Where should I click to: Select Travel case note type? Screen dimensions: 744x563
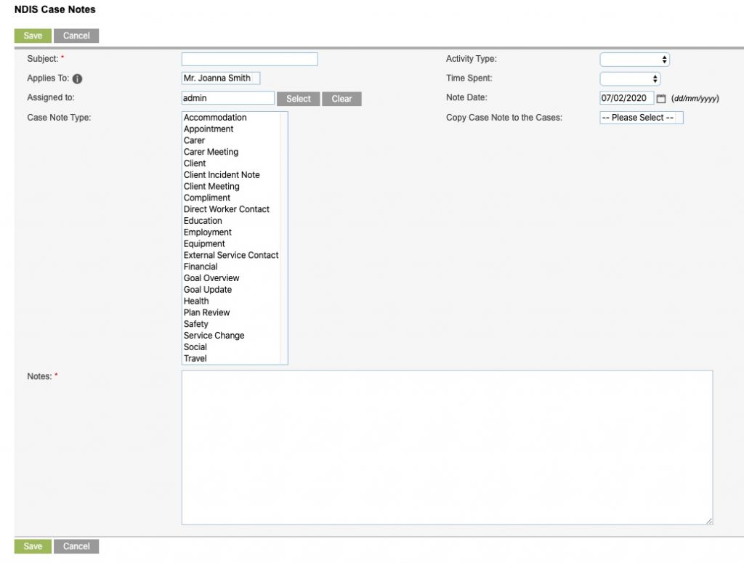tap(231, 359)
